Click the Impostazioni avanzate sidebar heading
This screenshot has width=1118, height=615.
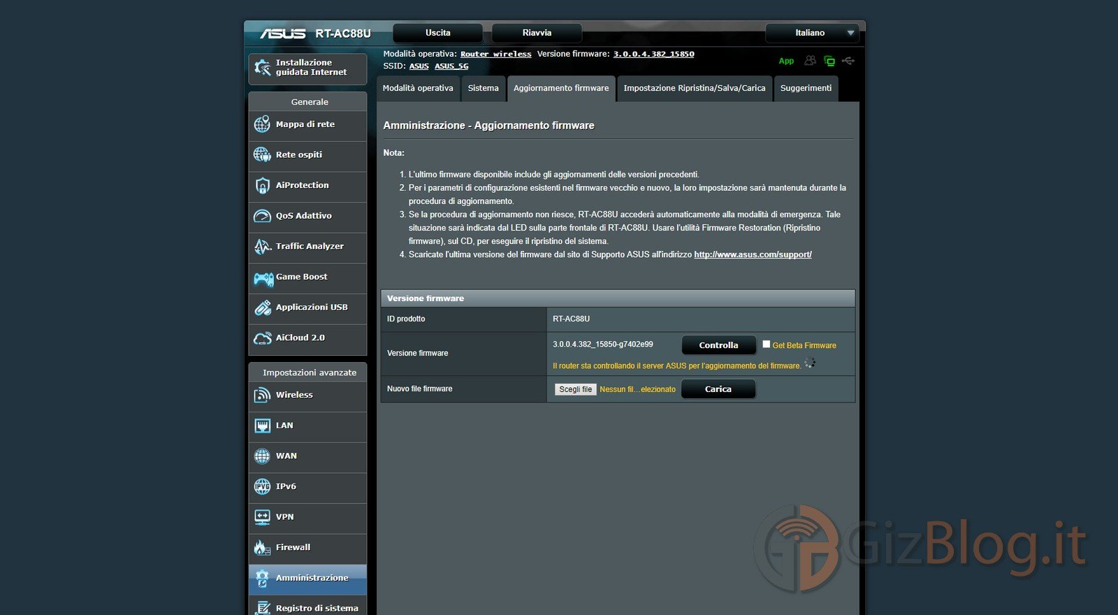(x=309, y=372)
